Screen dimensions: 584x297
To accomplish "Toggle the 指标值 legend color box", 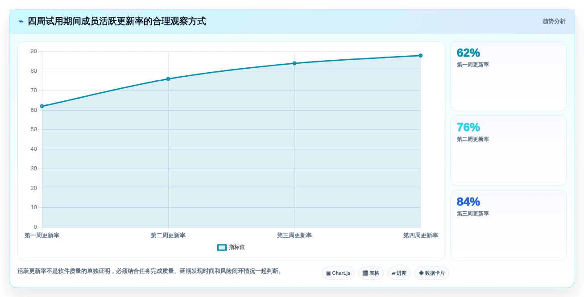I will [222, 247].
